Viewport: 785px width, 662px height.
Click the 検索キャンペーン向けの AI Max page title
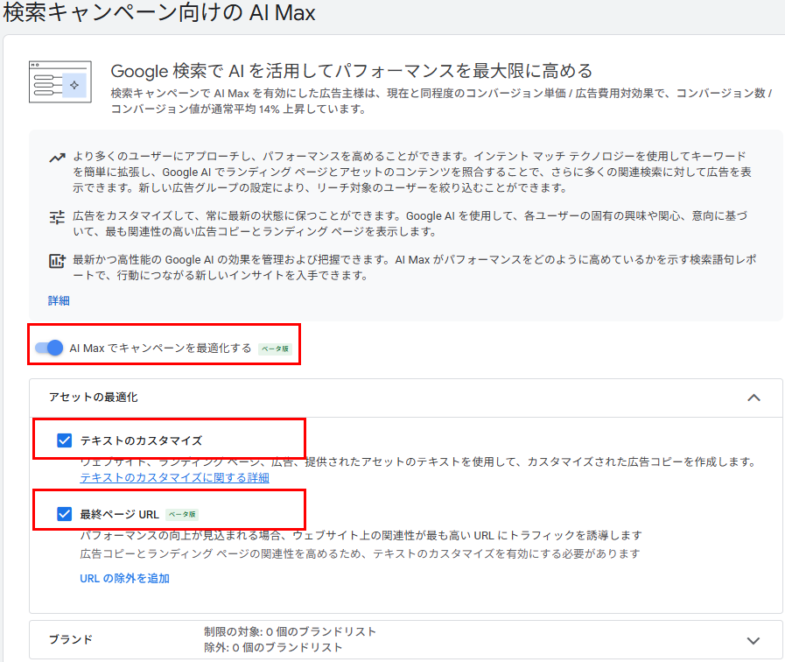pyautogui.click(x=159, y=12)
